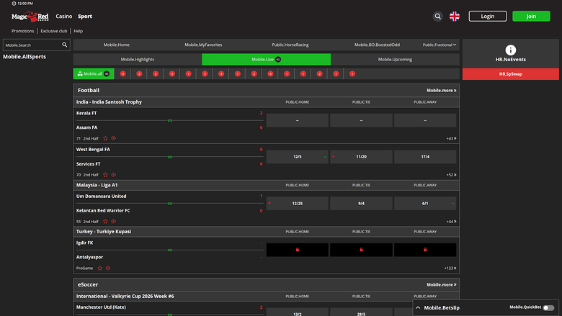Open the Public.Fractional odds format dropdown

click(x=440, y=45)
